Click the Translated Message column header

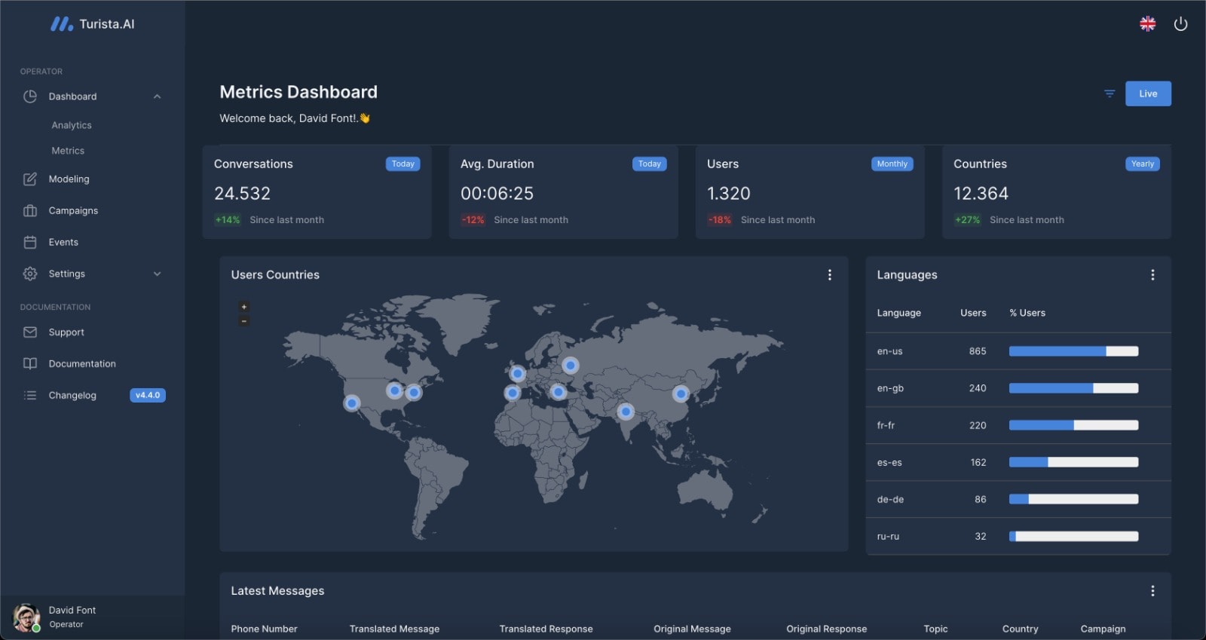394,629
